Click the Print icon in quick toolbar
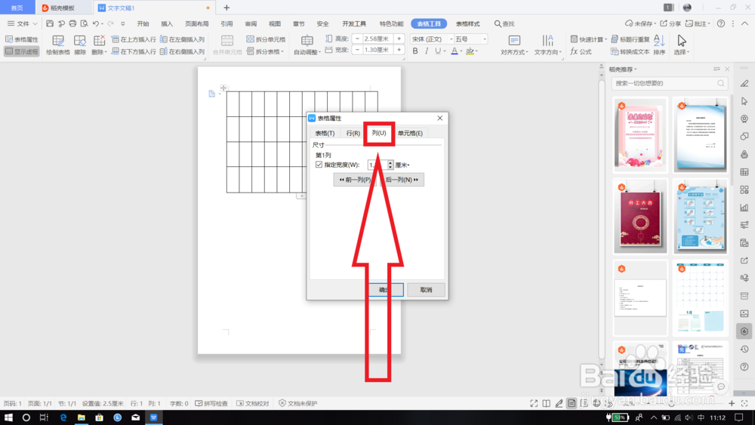Viewport: 755px width, 425px height. [72, 23]
